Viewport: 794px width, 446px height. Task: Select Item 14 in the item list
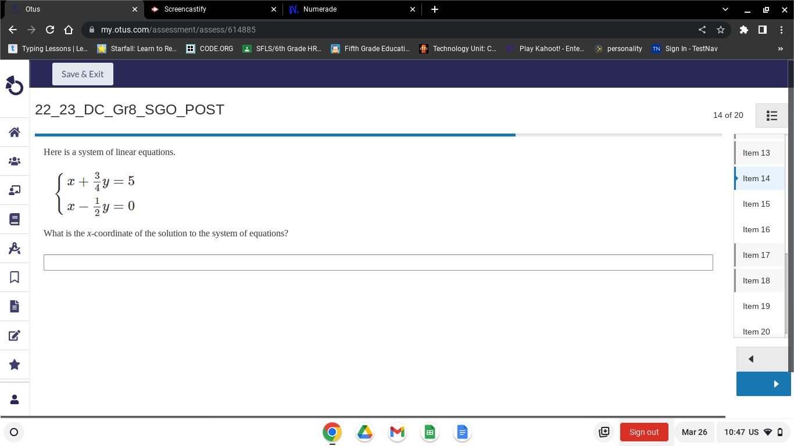click(x=759, y=178)
